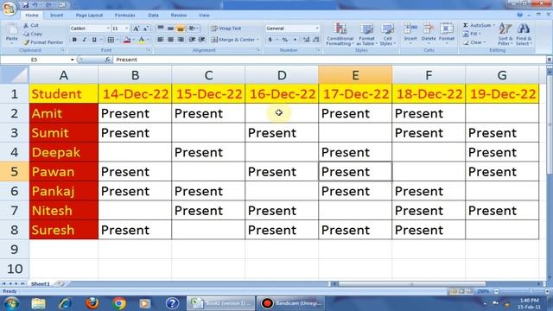The image size is (553, 311).
Task: Open Find & Select menu
Action: click(524, 35)
